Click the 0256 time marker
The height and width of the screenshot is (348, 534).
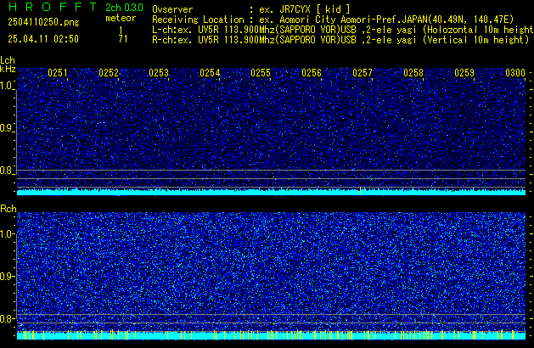click(312, 73)
